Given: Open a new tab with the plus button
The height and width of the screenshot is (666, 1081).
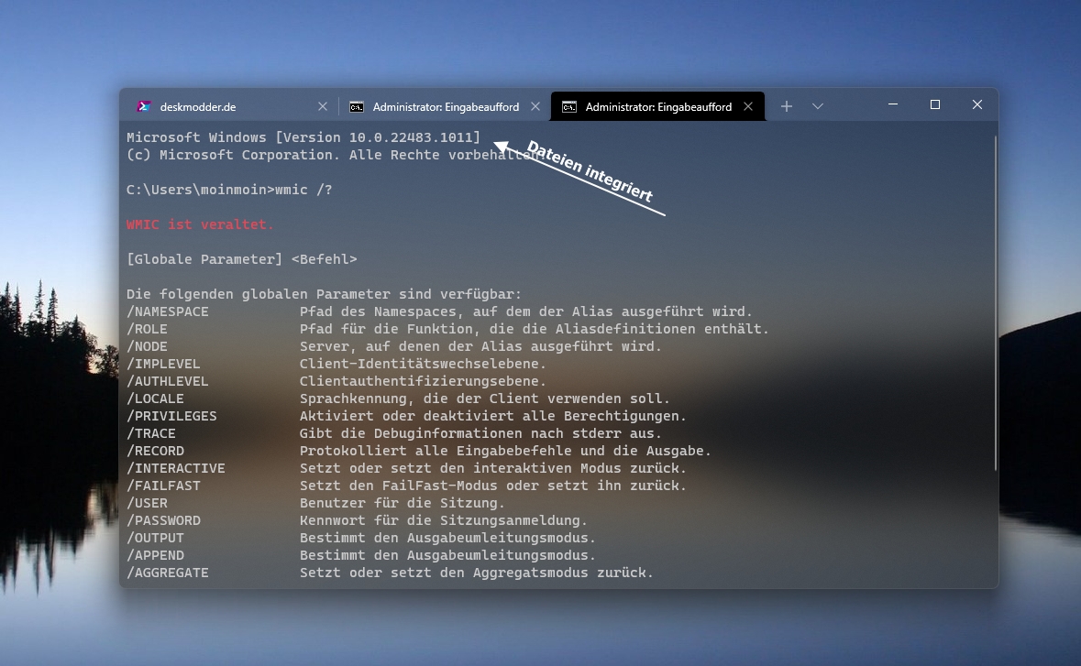Looking at the screenshot, I should click(x=786, y=106).
